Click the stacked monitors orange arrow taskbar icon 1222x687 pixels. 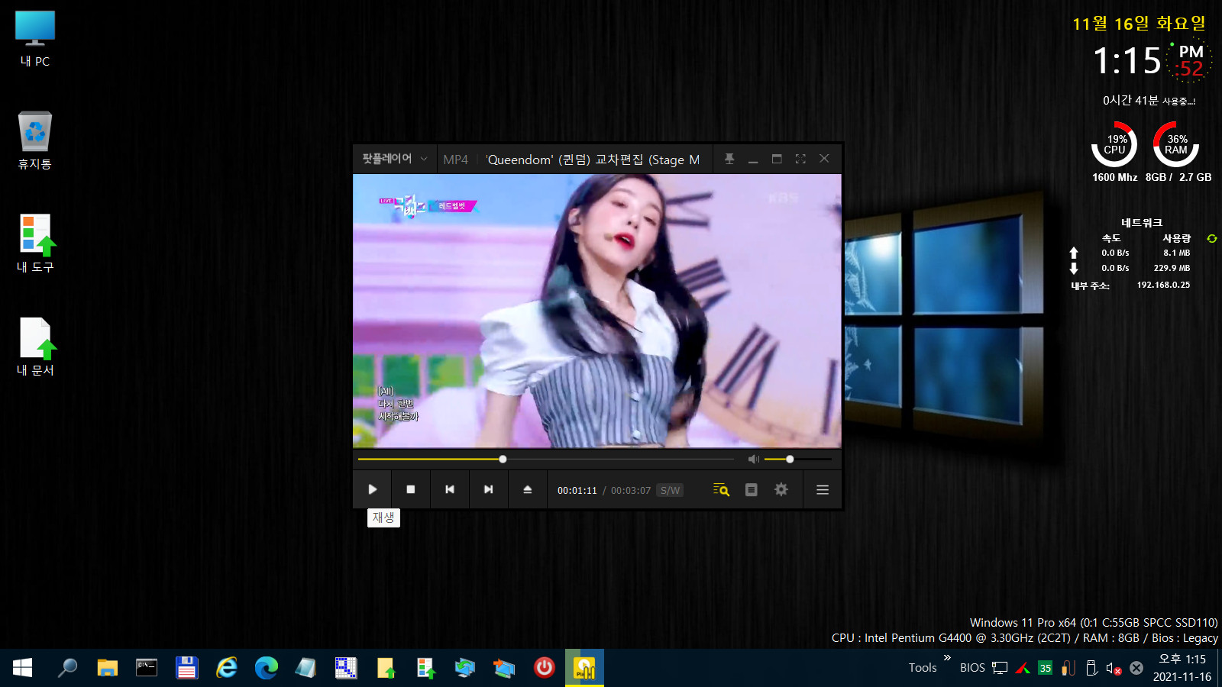pyautogui.click(x=504, y=668)
